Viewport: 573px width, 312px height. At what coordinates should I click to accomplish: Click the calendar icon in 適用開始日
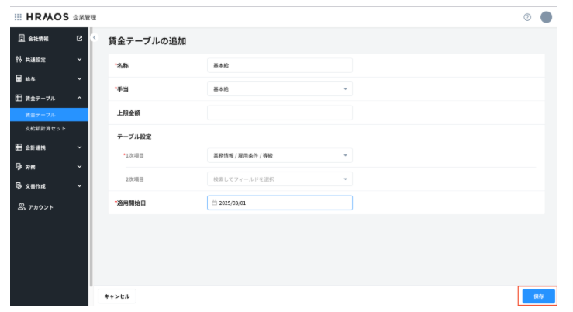215,203
